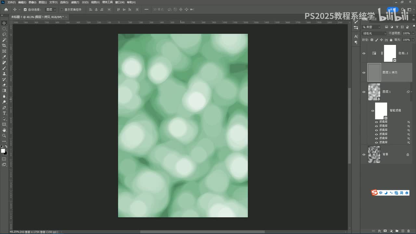Select the 背景 layer thumbnail
416x234 pixels.
coord(374,154)
